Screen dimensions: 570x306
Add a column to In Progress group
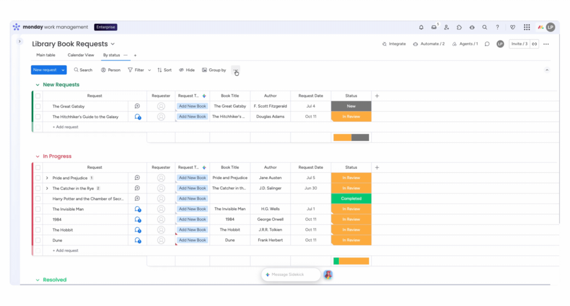[x=377, y=168]
